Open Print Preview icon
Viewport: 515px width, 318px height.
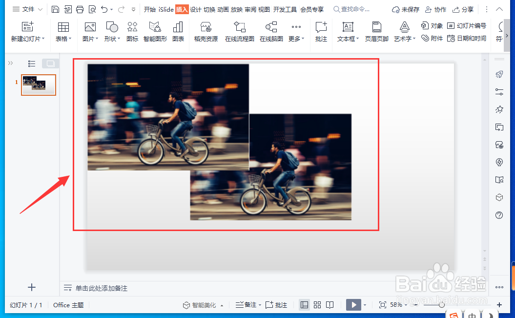click(x=92, y=9)
